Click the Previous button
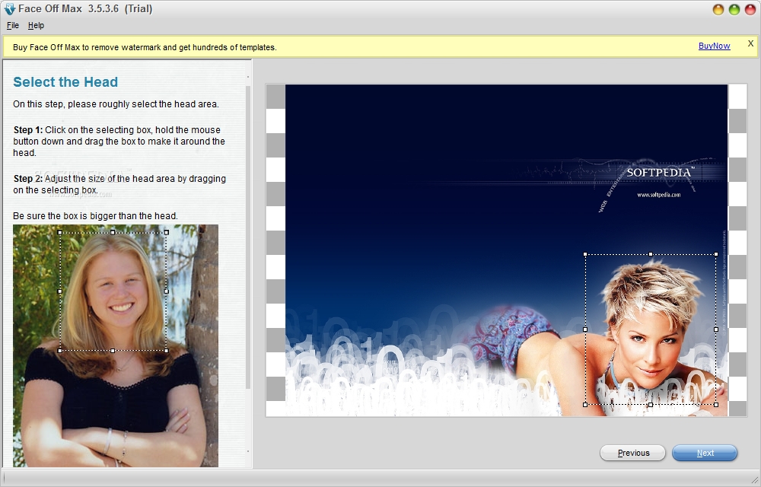Screen dimensions: 761x487 click(x=632, y=453)
